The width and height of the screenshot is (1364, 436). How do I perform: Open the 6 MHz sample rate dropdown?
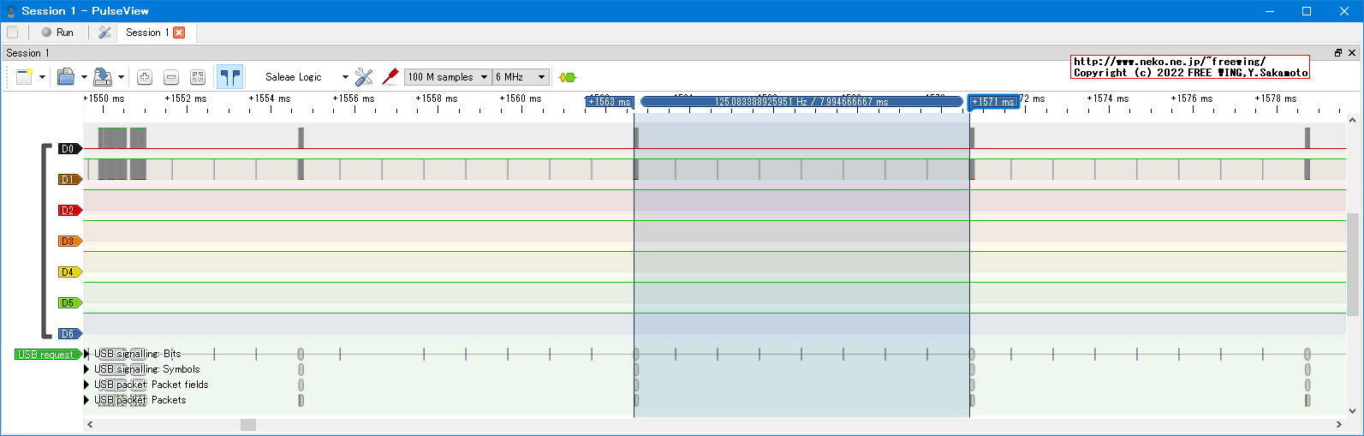coord(521,77)
